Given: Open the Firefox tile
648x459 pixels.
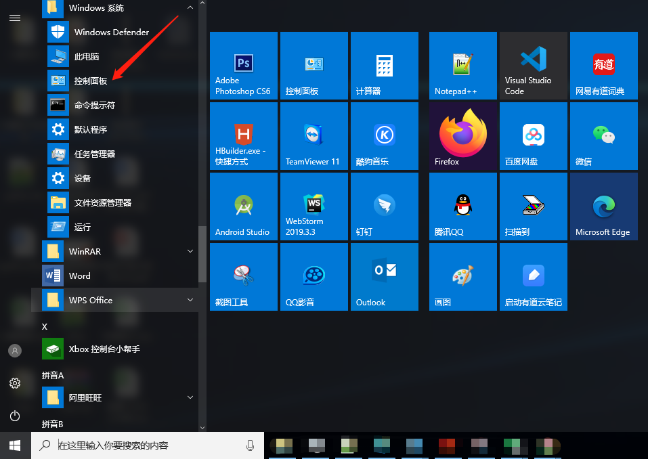Looking at the screenshot, I should coord(463,136).
